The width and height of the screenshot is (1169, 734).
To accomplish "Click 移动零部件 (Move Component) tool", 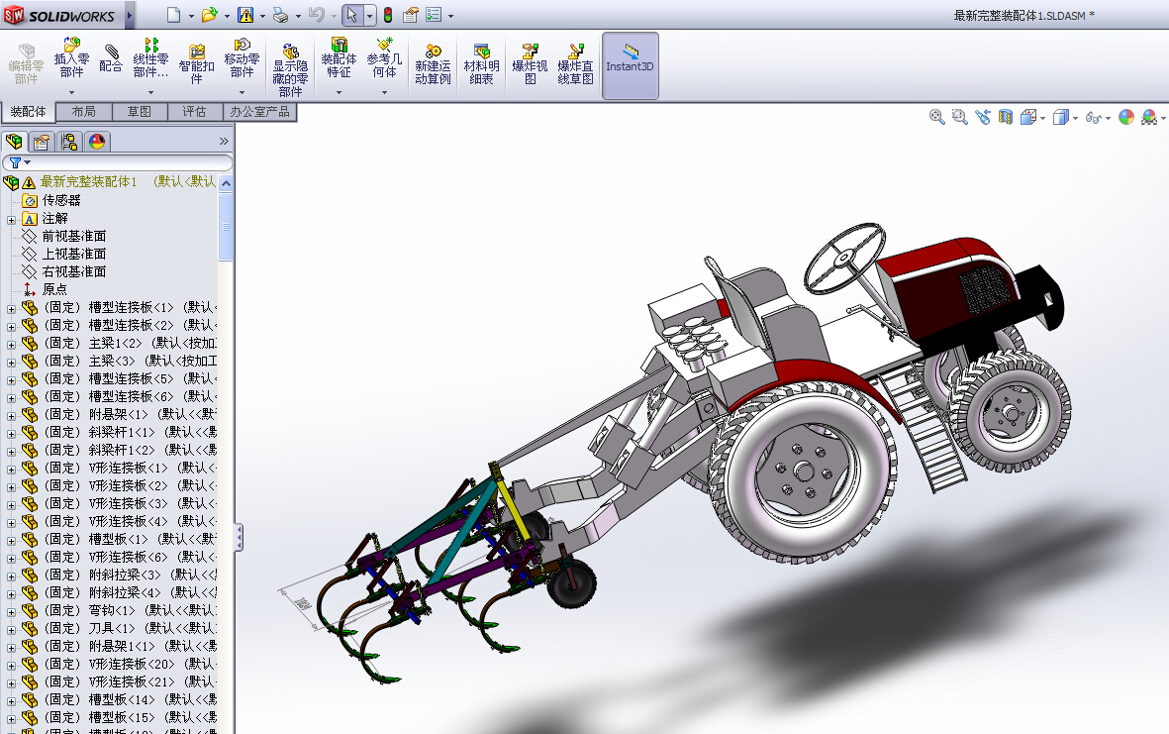I will [x=242, y=58].
